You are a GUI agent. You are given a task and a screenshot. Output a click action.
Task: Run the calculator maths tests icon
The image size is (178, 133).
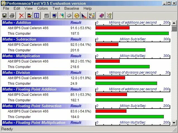click(47, 16)
